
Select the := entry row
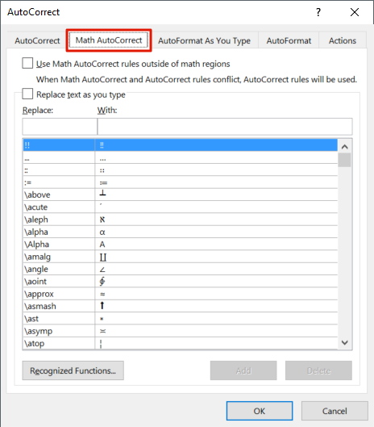coord(181,182)
